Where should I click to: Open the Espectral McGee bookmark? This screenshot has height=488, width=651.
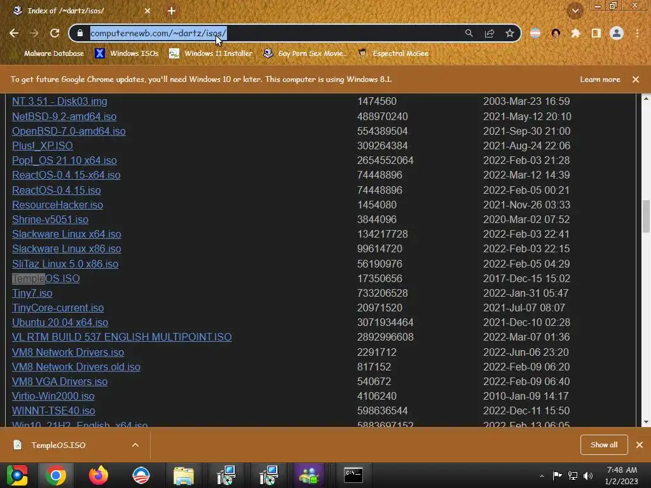(x=394, y=53)
